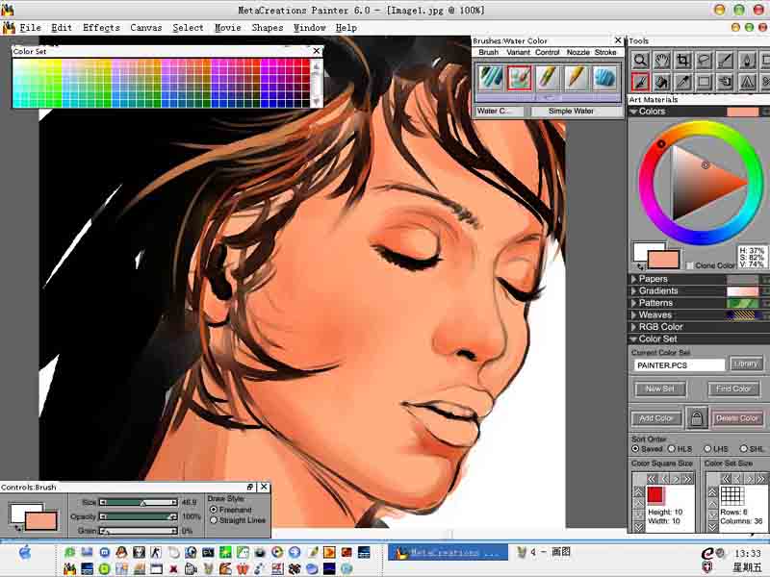Select the Pen tool in Tools palette
The image size is (770, 577).
pos(748,61)
